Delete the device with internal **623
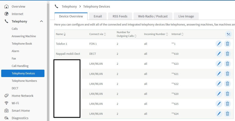Viewport: 235px width, 121px height. click(227, 64)
